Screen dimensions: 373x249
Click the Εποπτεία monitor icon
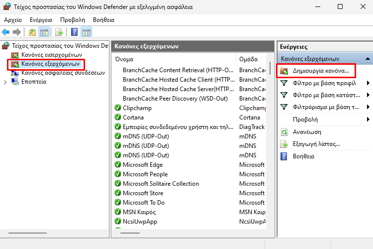click(x=15, y=82)
